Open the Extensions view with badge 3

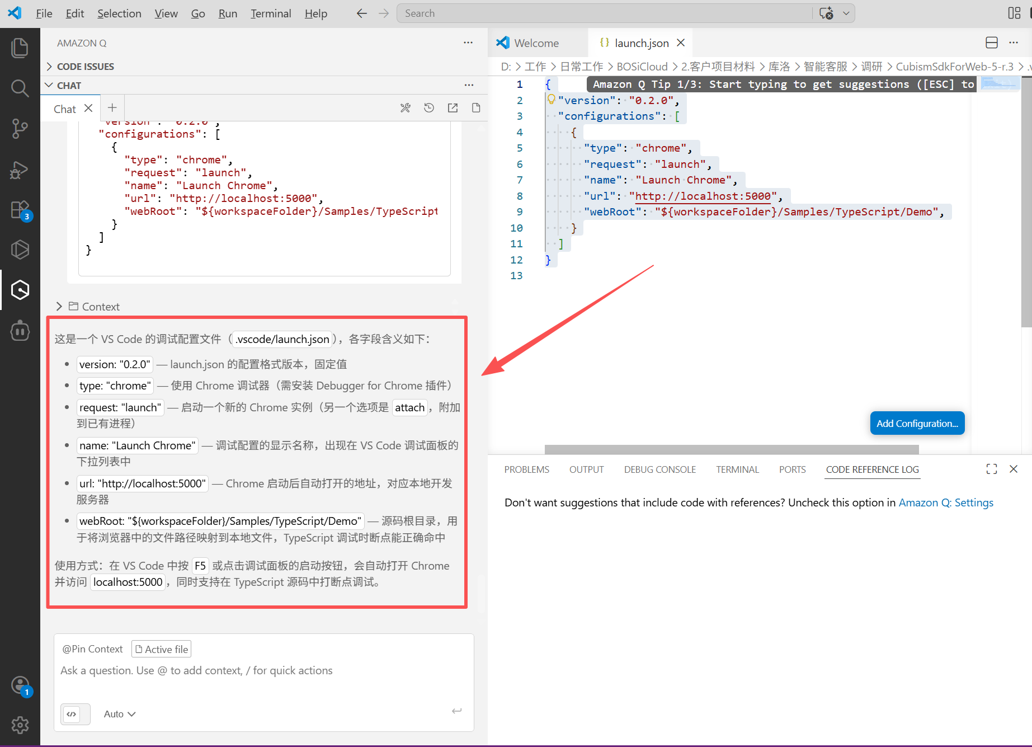coord(20,210)
